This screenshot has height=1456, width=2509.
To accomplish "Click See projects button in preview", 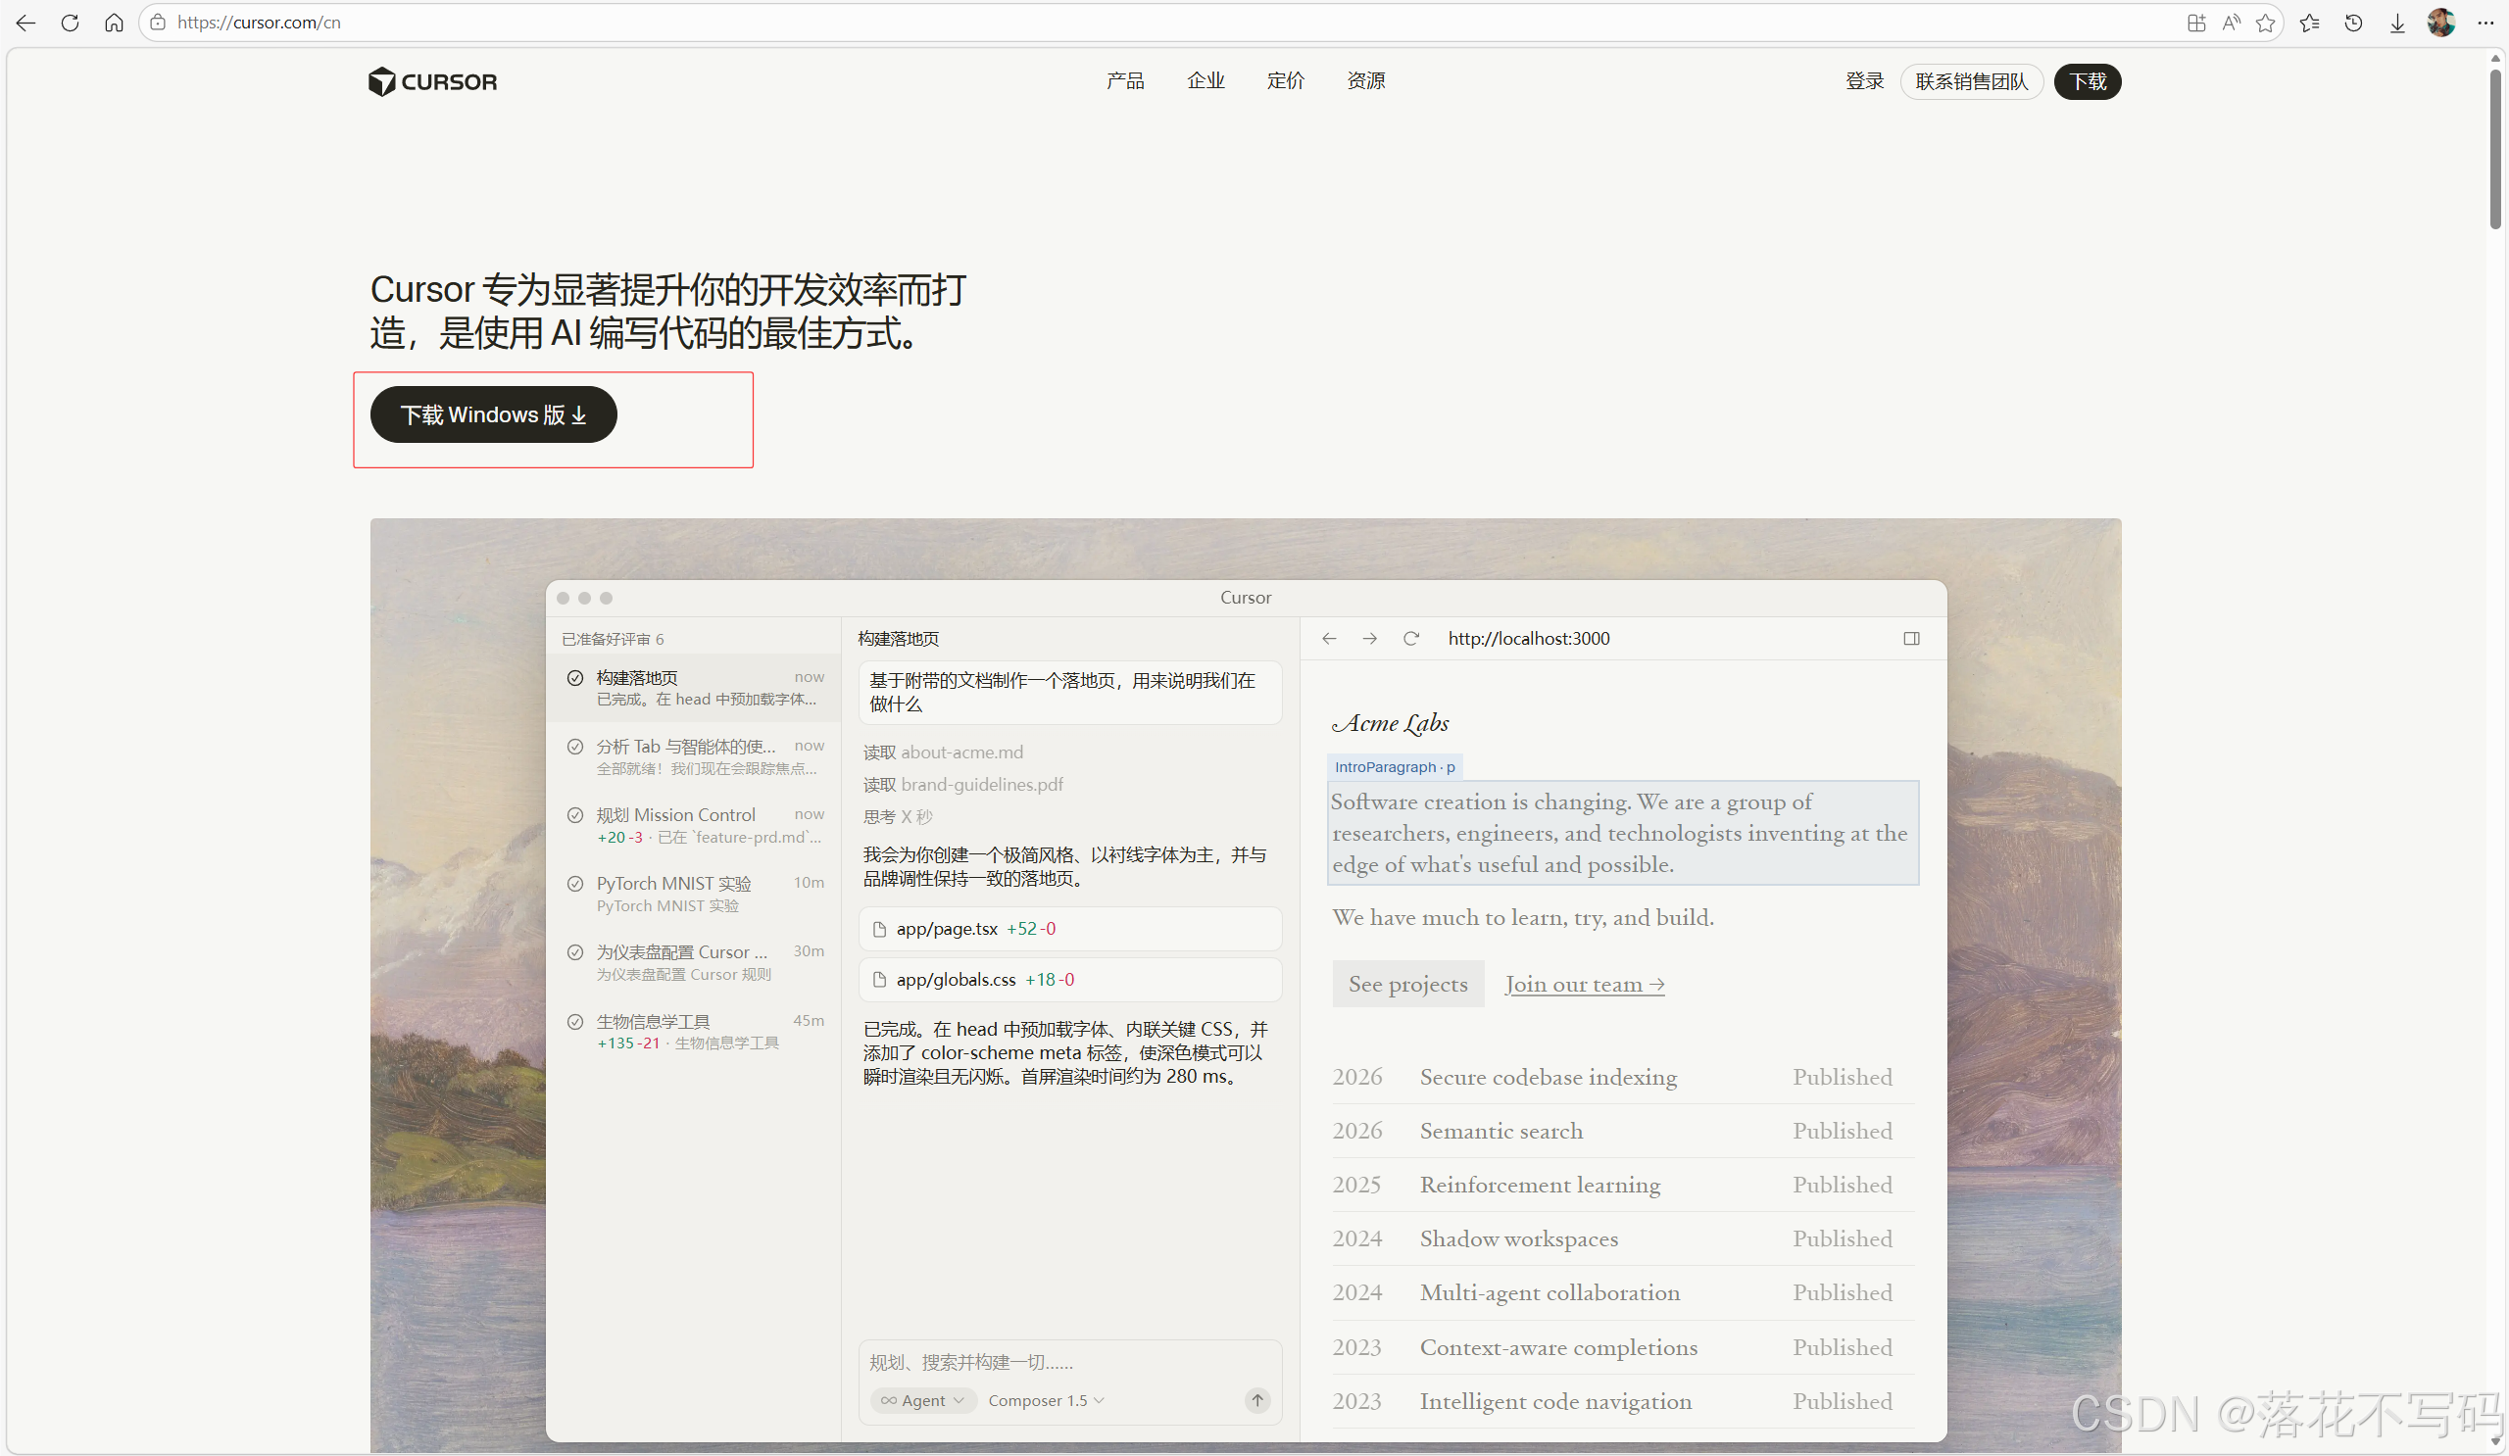I will point(1407,984).
